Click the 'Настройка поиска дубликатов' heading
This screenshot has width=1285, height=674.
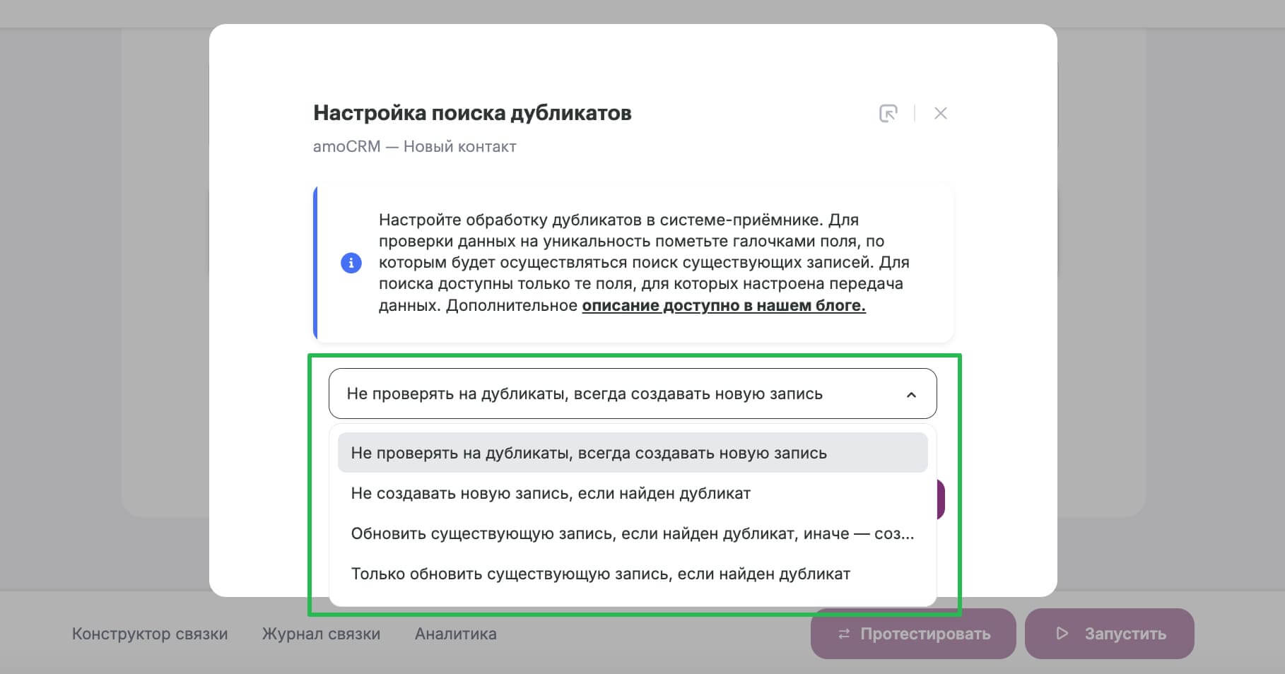coord(472,113)
